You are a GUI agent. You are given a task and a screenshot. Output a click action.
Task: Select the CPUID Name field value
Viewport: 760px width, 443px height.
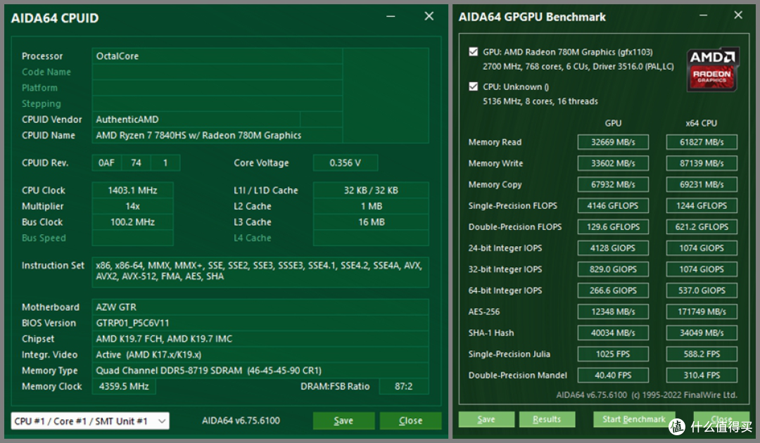(x=217, y=136)
